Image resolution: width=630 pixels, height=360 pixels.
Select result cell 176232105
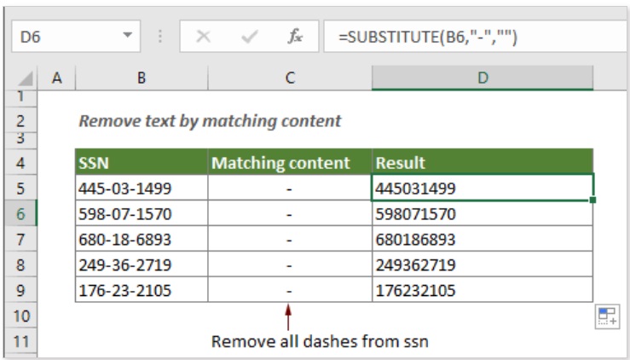(x=483, y=290)
